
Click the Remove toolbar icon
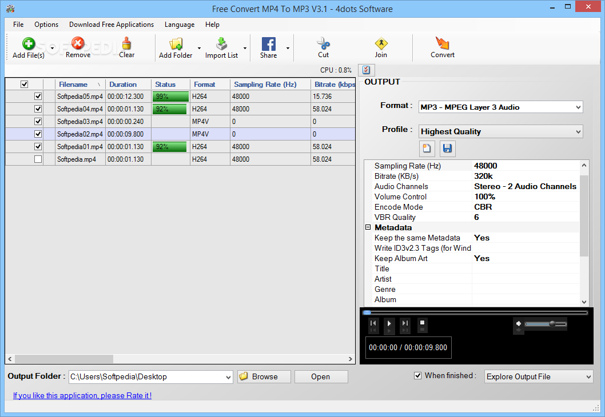(x=78, y=45)
